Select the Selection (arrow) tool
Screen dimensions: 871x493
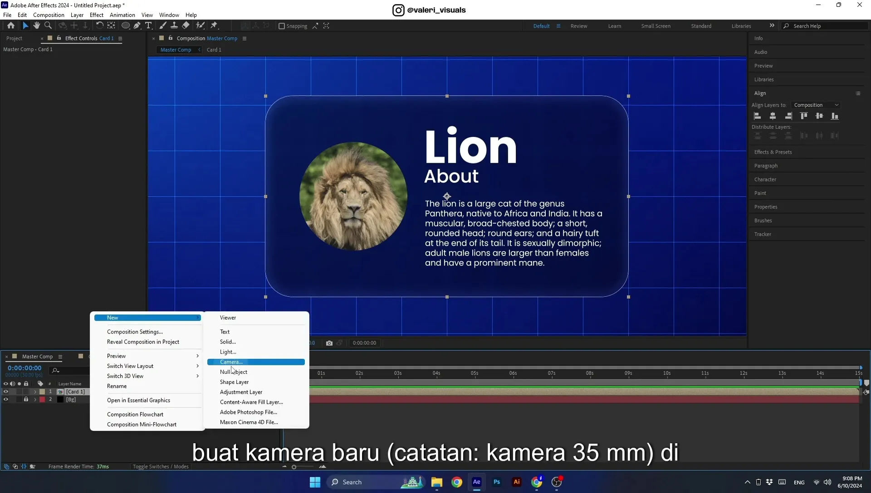click(25, 26)
